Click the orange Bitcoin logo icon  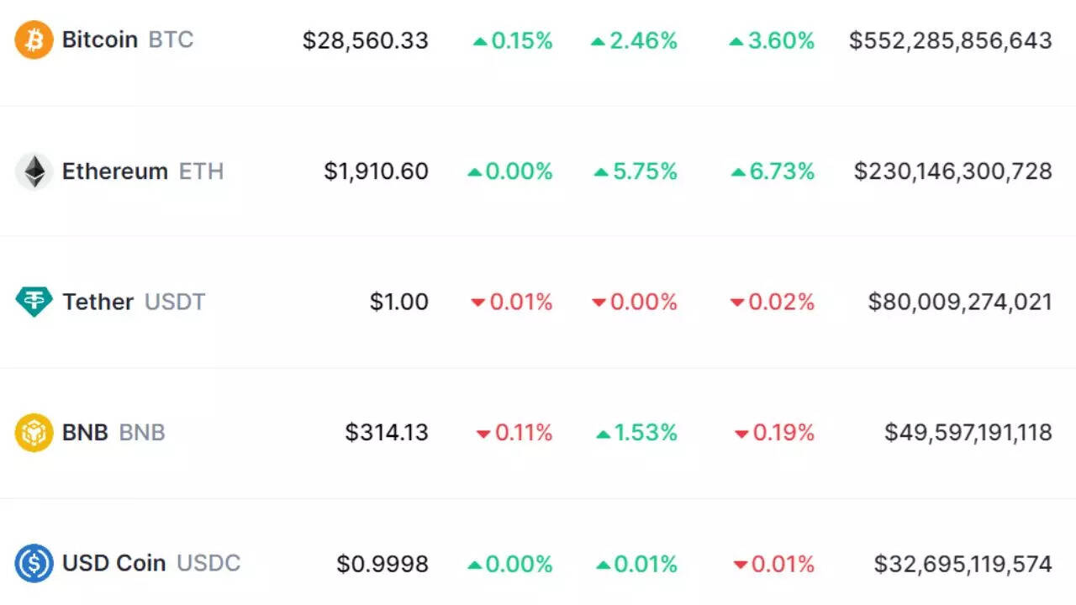point(34,39)
